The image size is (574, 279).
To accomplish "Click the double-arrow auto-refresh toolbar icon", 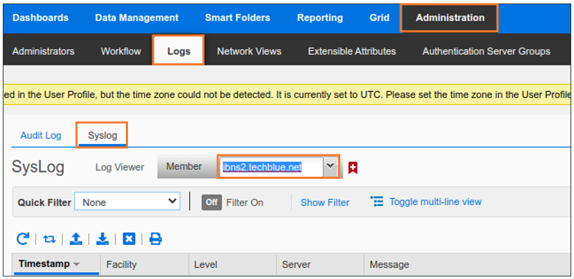I will point(49,239).
